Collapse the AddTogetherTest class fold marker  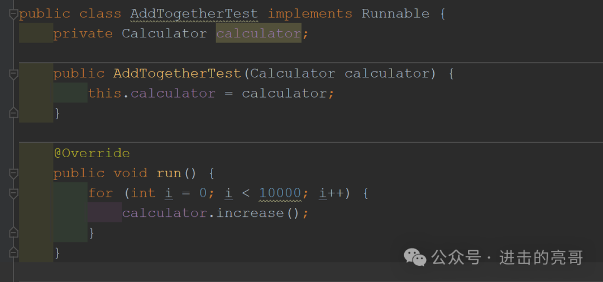13,14
